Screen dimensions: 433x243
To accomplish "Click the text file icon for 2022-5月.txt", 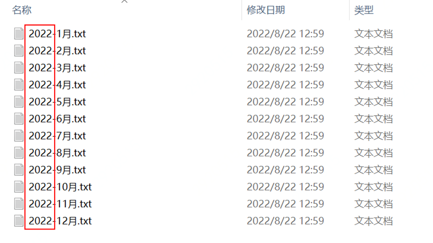I will [19, 102].
